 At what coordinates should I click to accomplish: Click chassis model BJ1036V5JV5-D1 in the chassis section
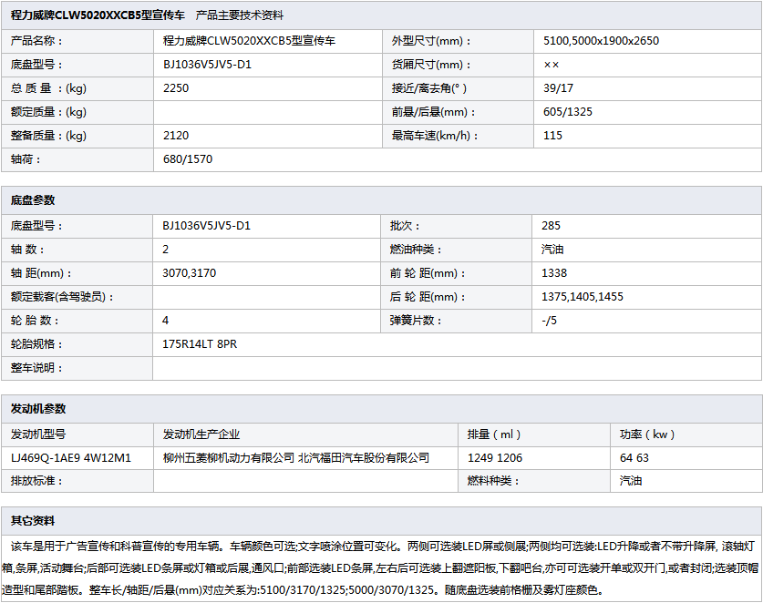(206, 226)
